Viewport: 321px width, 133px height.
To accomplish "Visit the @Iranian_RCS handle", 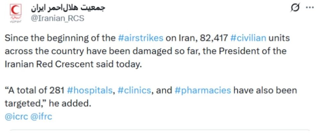I will [57, 19].
